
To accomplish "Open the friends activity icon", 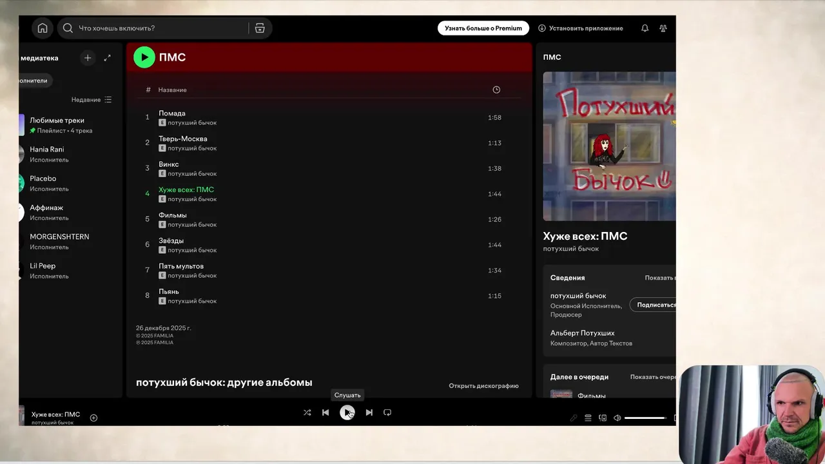I will point(663,28).
